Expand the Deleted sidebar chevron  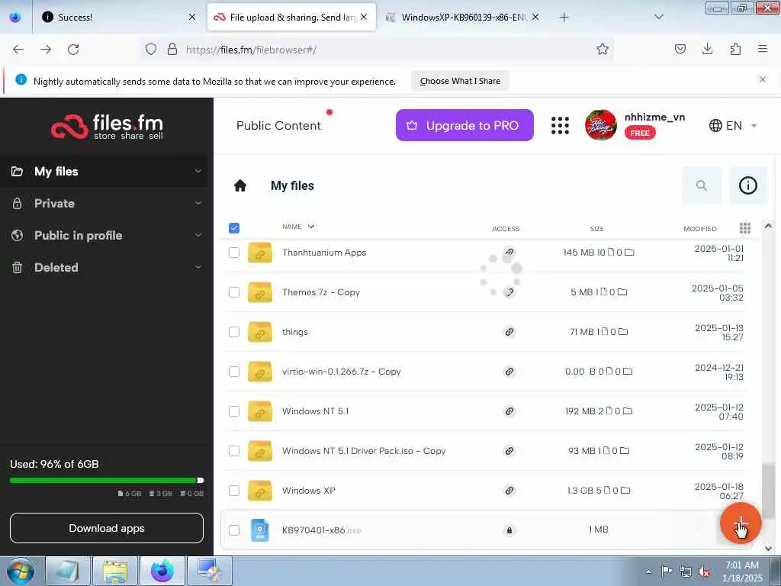click(x=198, y=267)
